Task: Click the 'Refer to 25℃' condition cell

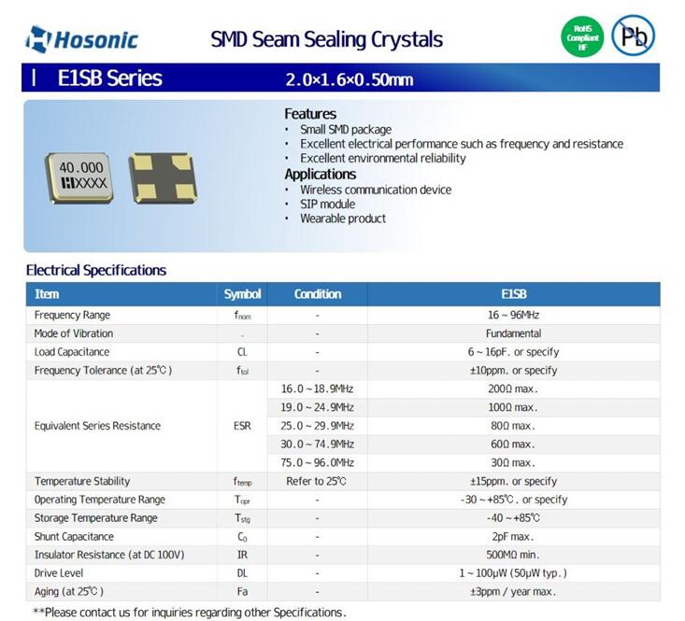Action: [x=316, y=481]
